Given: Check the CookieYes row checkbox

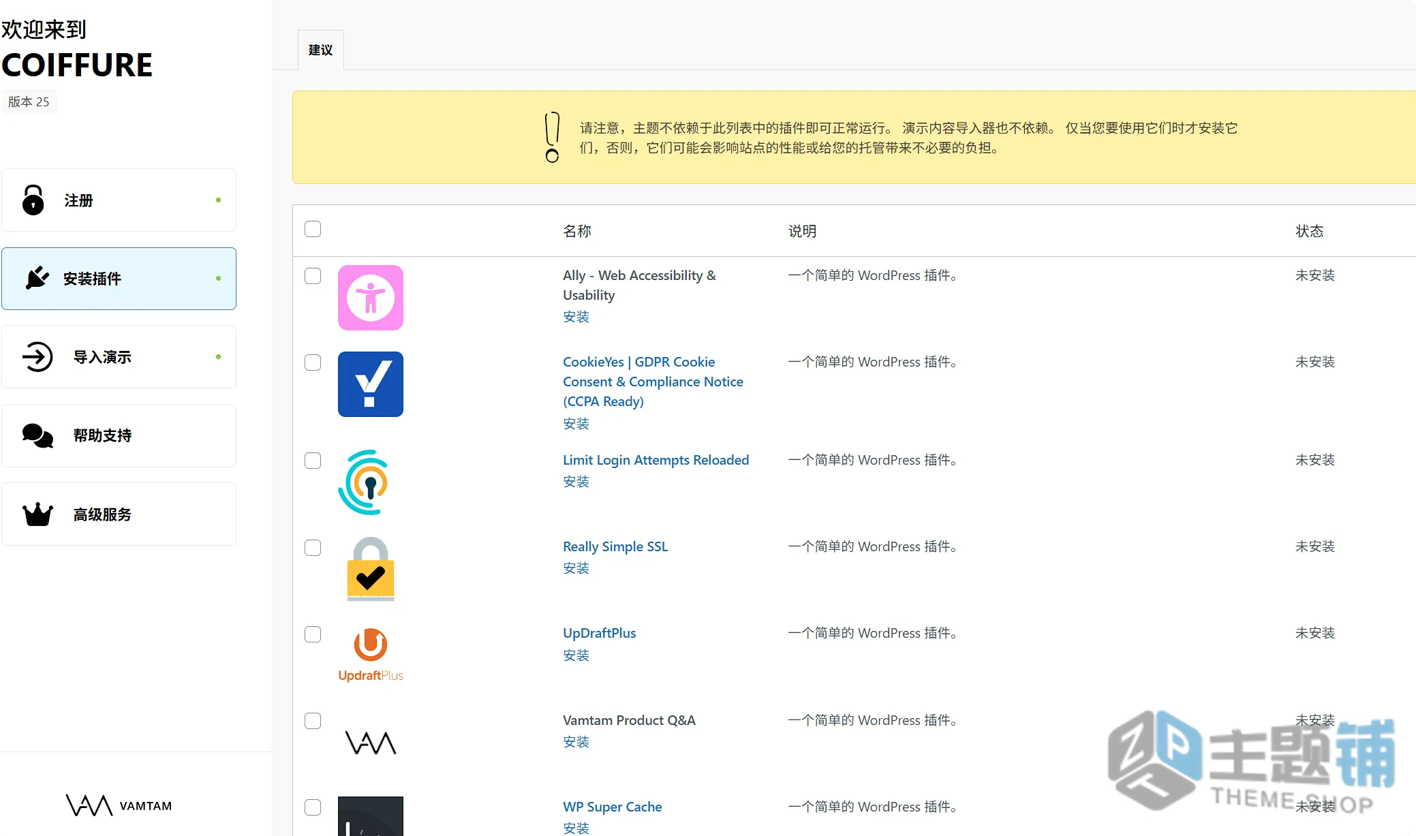Looking at the screenshot, I should pyautogui.click(x=313, y=362).
